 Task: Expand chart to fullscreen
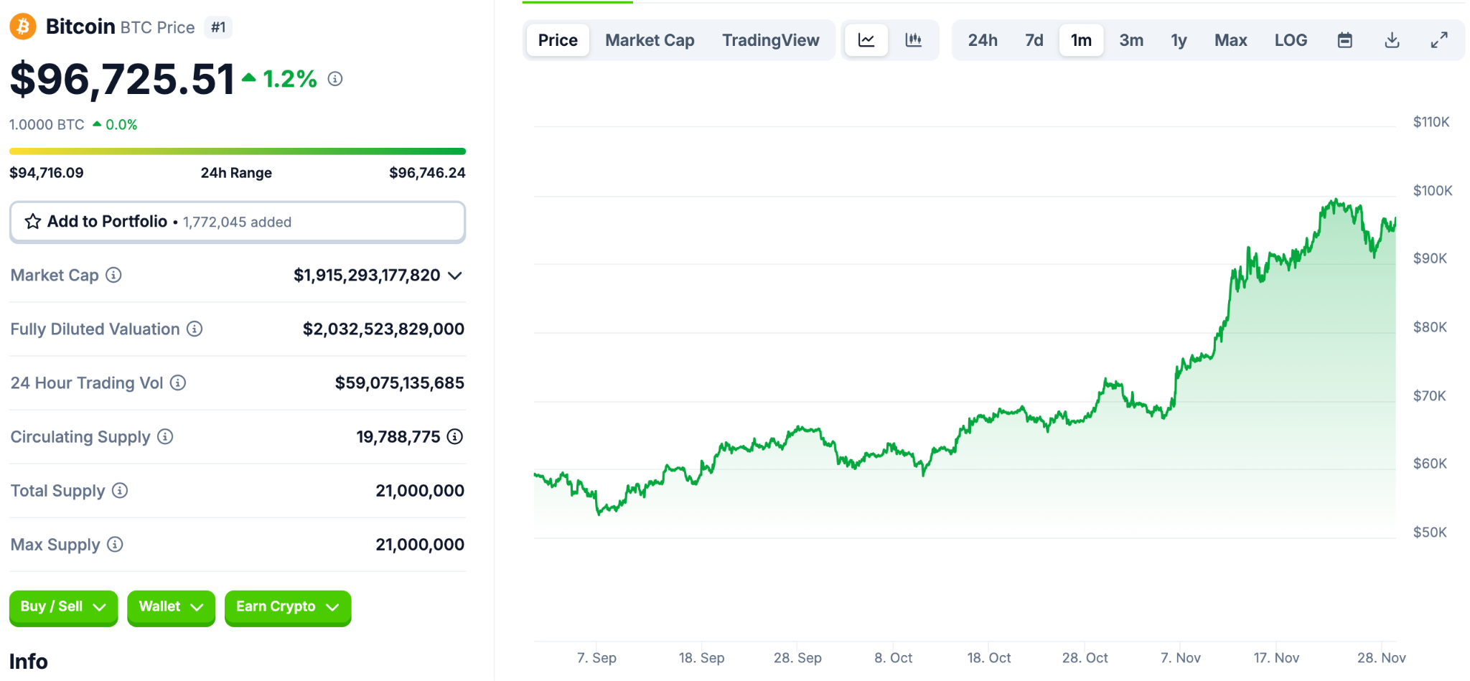click(x=1439, y=40)
